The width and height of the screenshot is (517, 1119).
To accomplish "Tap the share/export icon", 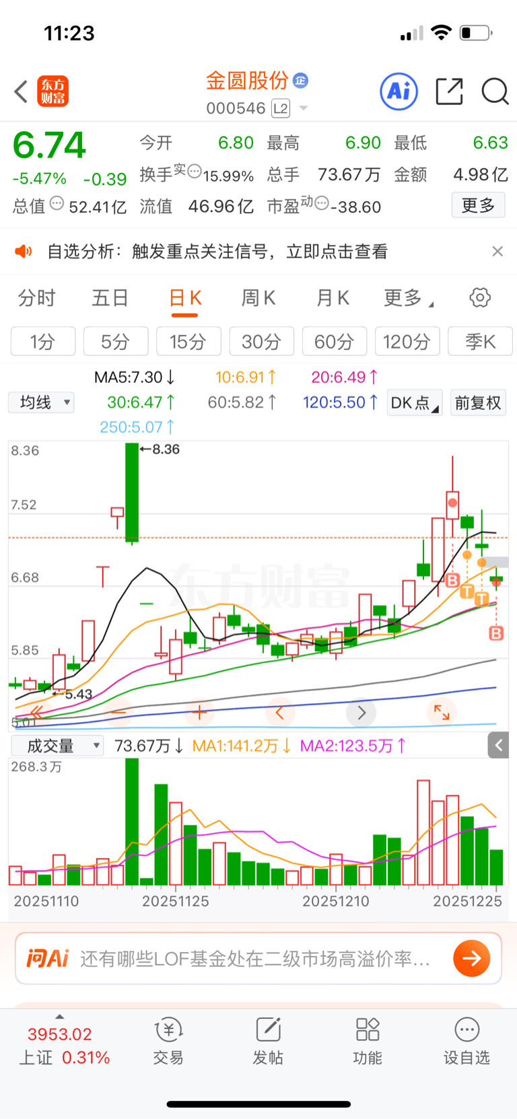I will pyautogui.click(x=449, y=91).
